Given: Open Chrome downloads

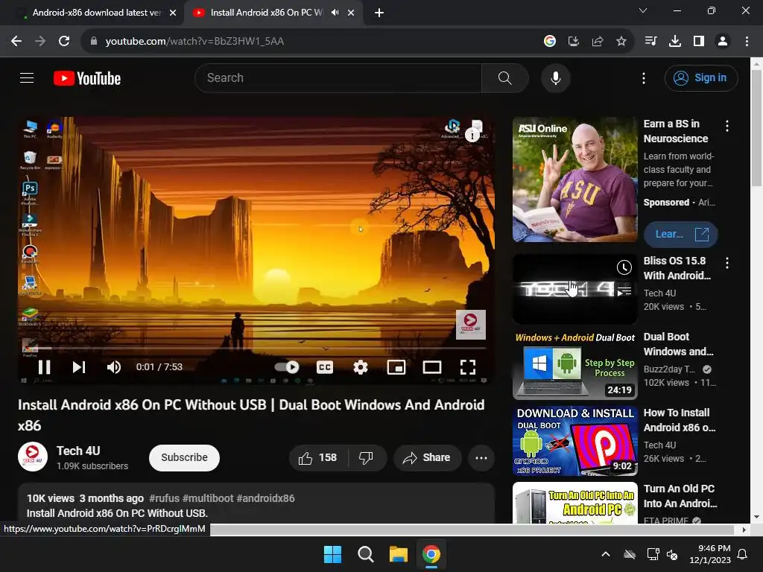Looking at the screenshot, I should coord(674,42).
